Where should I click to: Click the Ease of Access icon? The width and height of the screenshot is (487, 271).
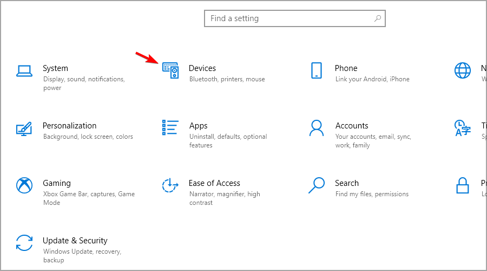click(170, 185)
